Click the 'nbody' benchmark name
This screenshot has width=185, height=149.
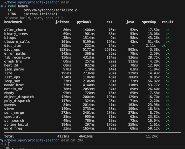9,93
